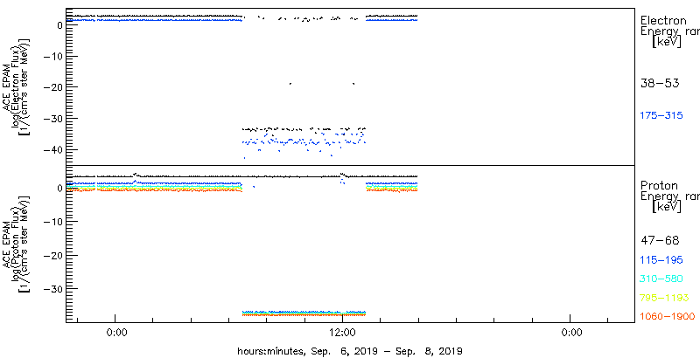Click the 175-315 electron energy legend label
The height and width of the screenshot is (358, 700).
[661, 115]
